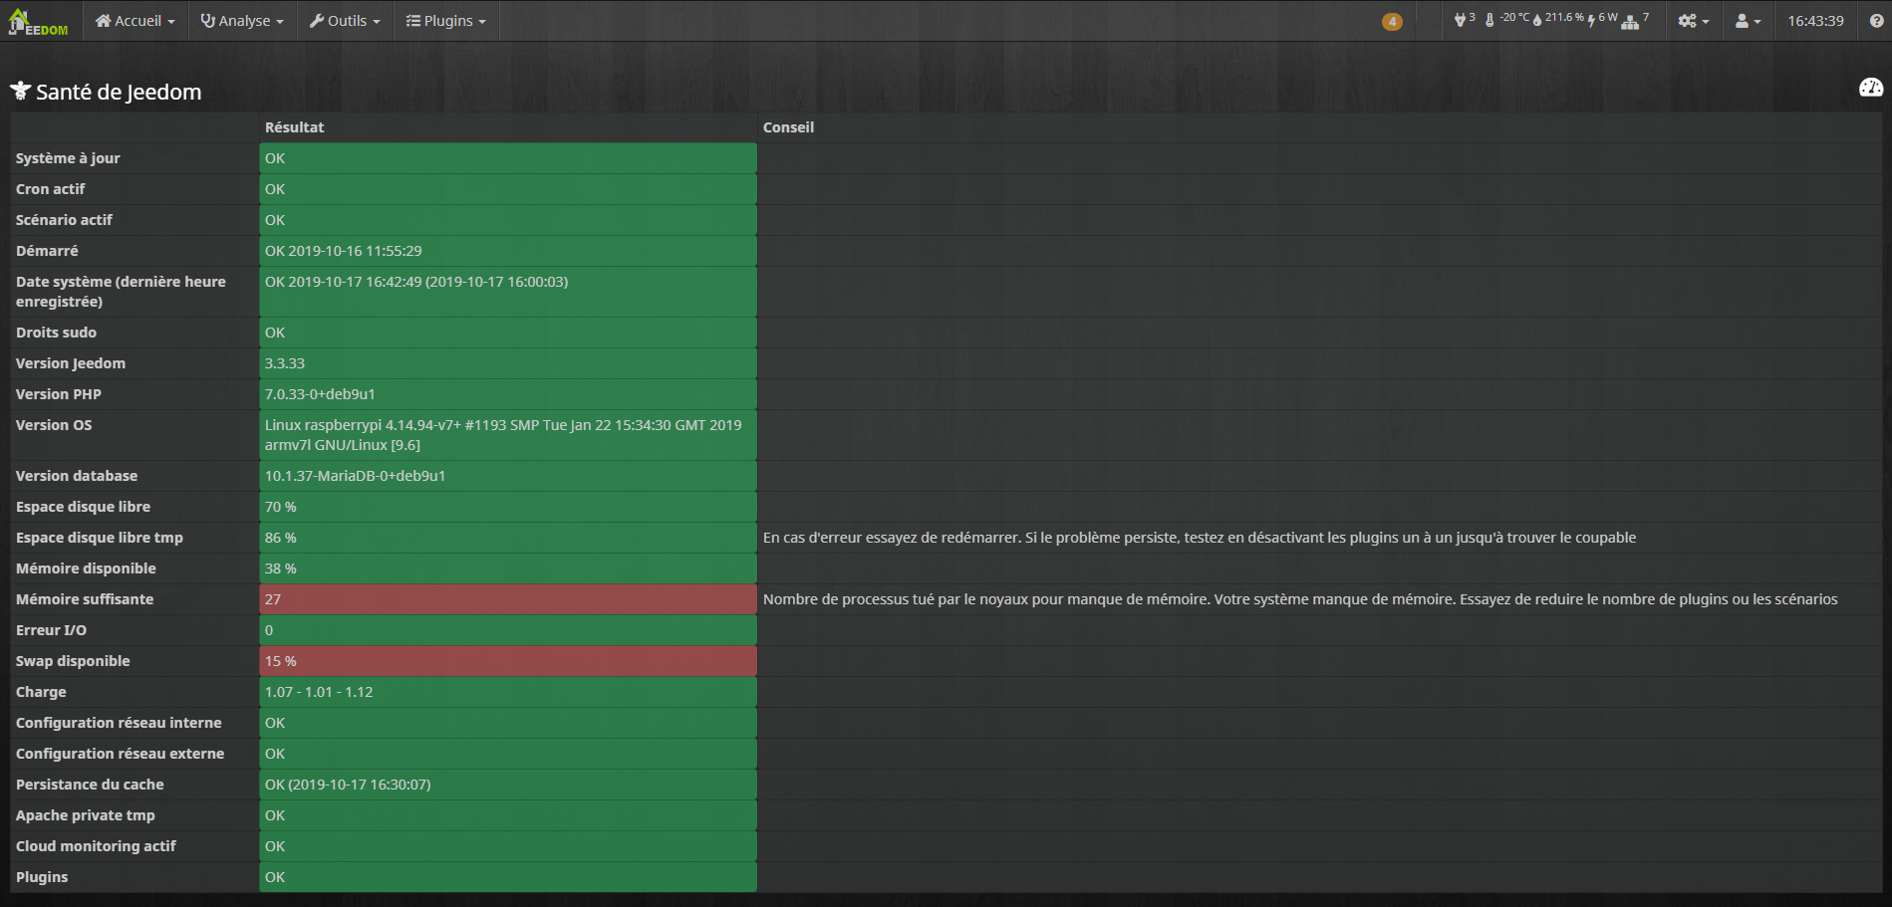Click the Plugins row label in table
Screen dimensions: 1892x907
[42, 877]
